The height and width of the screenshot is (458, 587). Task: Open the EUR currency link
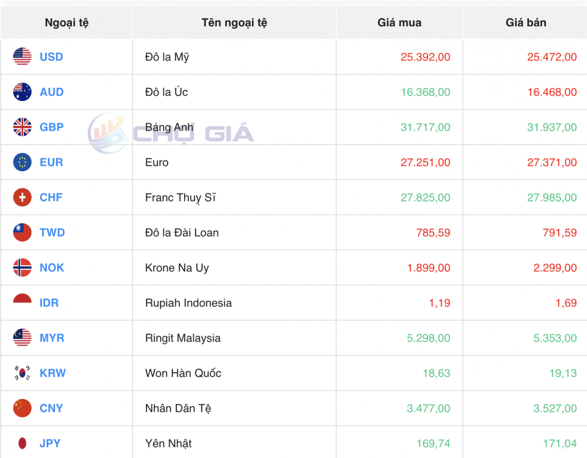[x=51, y=163]
